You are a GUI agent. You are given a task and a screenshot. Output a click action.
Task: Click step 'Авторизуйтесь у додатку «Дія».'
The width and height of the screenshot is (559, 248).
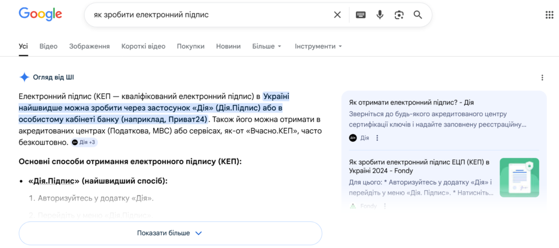tap(96, 198)
